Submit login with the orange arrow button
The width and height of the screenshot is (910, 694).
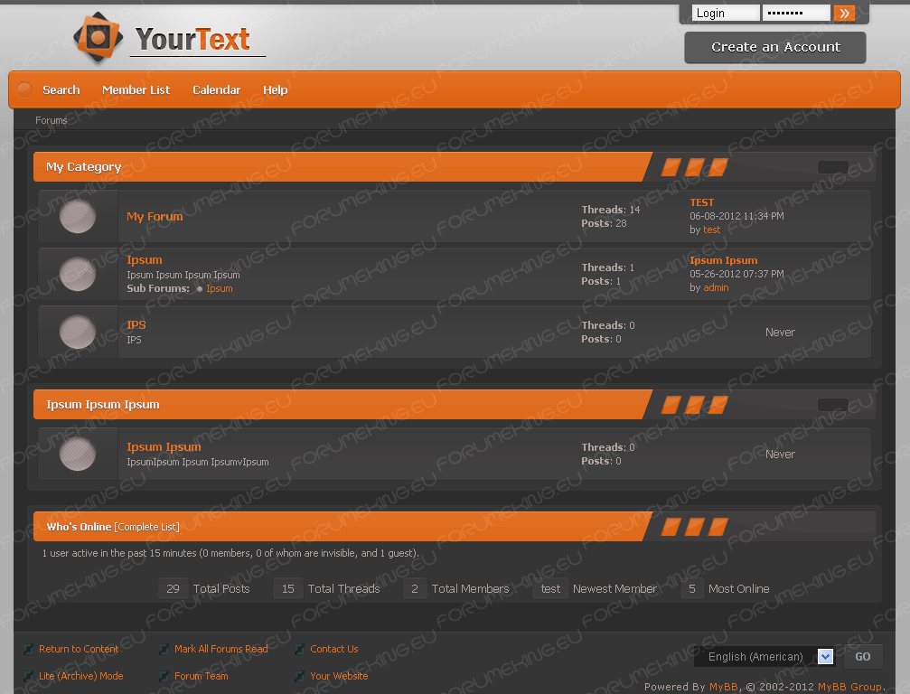(x=844, y=13)
